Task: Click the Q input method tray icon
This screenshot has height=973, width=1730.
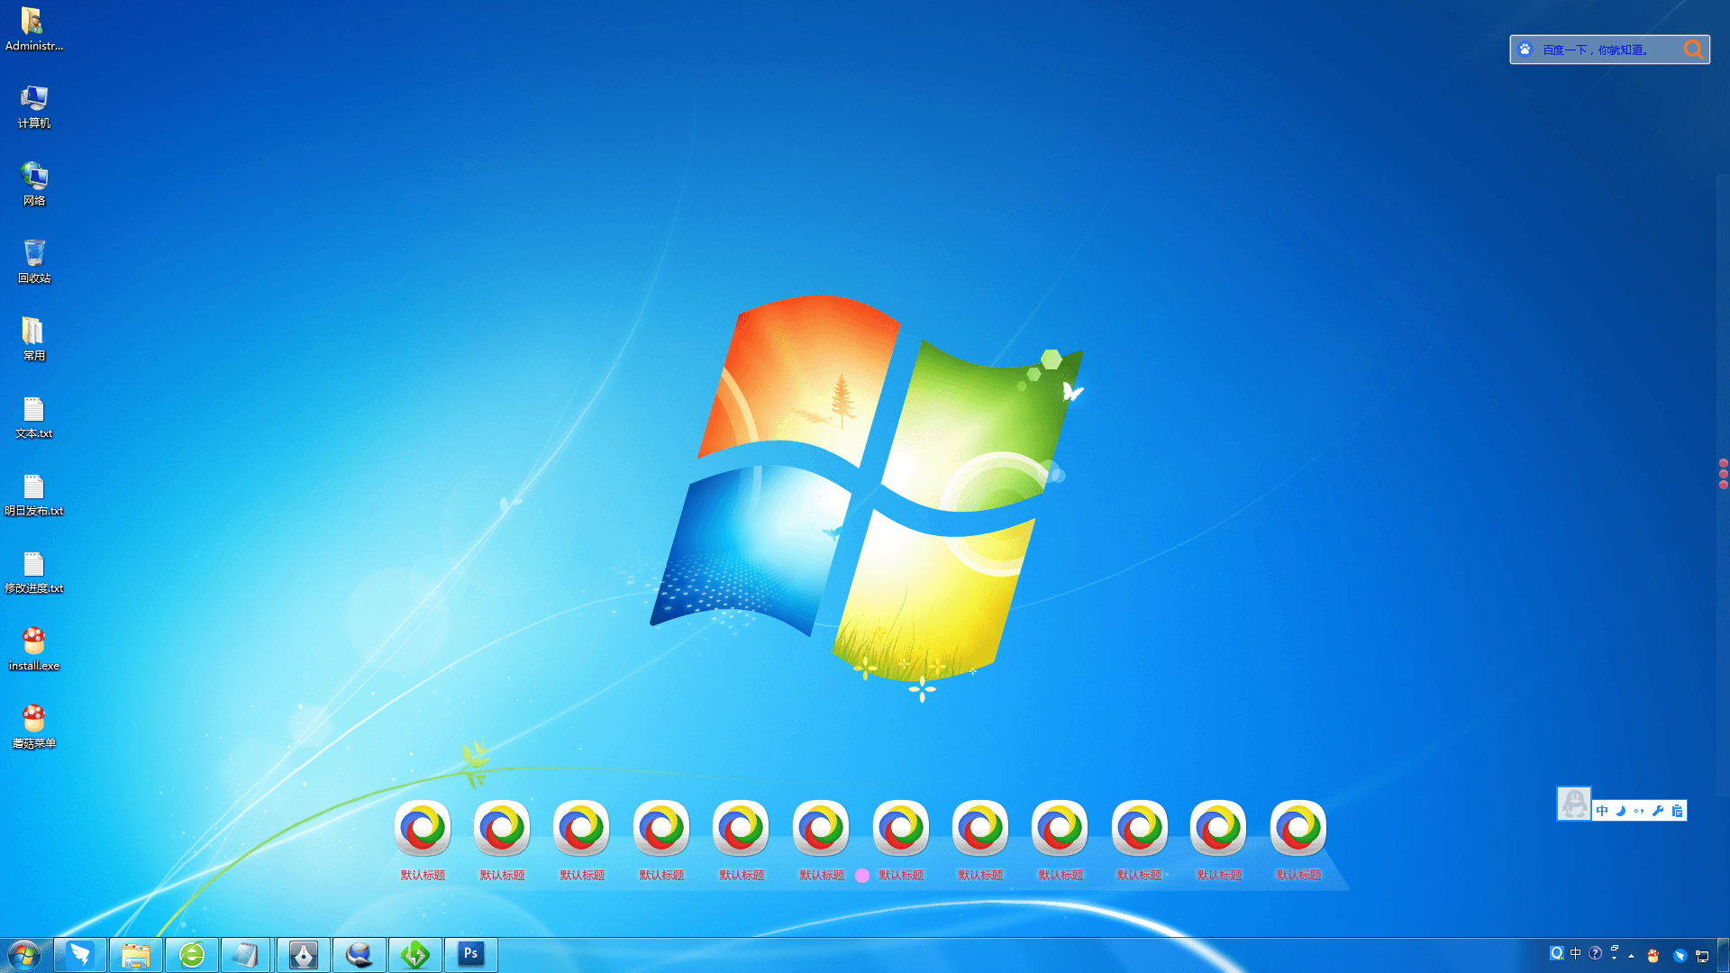Action: (1556, 953)
